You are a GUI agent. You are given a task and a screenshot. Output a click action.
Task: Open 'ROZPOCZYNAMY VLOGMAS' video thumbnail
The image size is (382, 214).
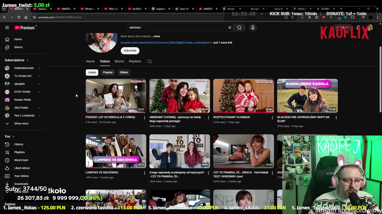pyautogui.click(x=244, y=96)
